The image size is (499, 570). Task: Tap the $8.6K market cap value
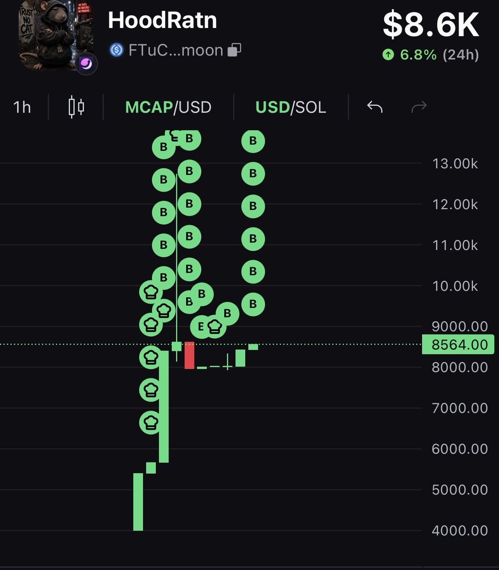click(431, 25)
